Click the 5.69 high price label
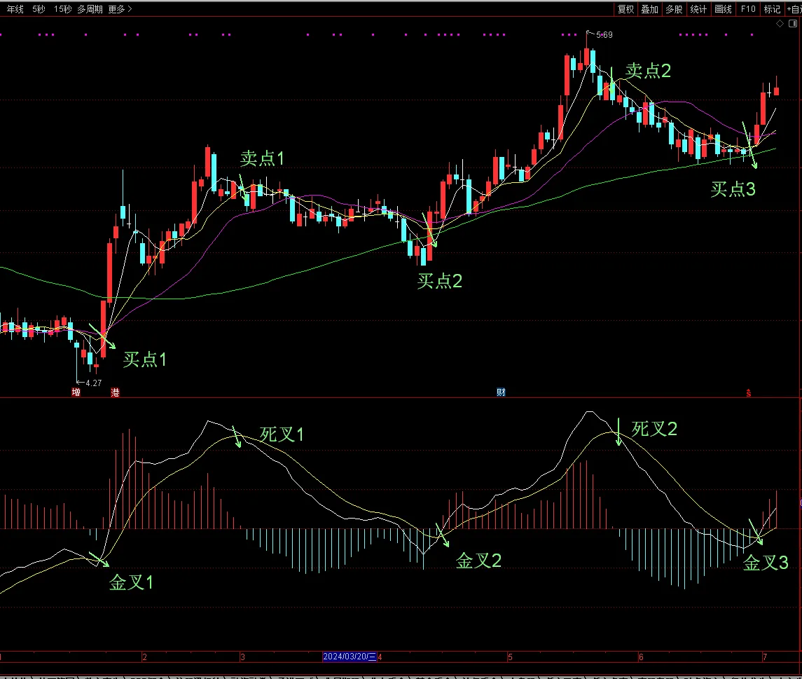 [604, 35]
